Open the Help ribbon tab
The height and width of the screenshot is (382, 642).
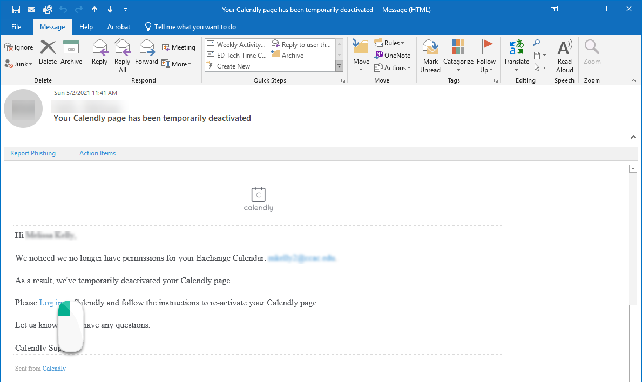(x=86, y=27)
